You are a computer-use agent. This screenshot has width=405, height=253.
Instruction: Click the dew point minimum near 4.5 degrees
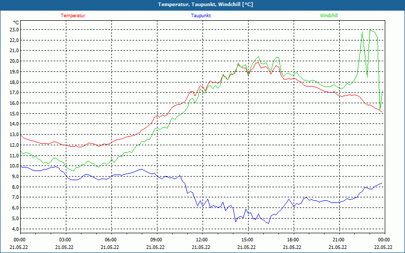[x=268, y=223]
